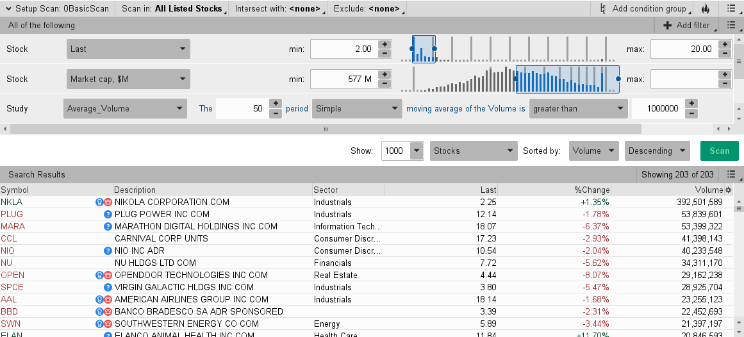
Task: Increase Last max 20.00 with plus stepper
Action: (x=725, y=44)
